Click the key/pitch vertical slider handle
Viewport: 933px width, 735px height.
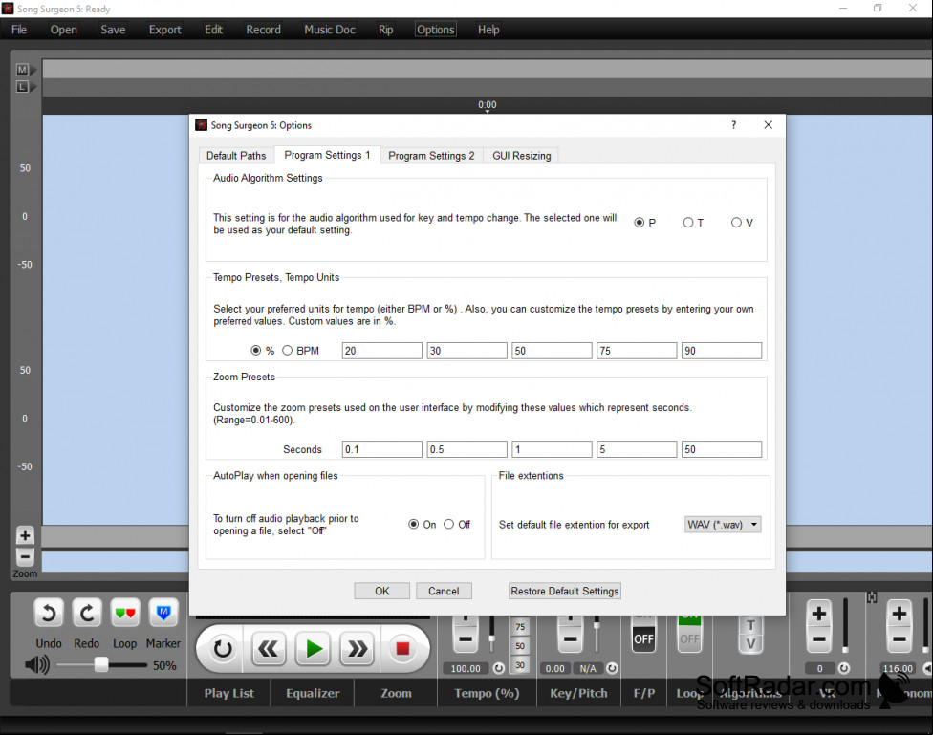pos(597,624)
